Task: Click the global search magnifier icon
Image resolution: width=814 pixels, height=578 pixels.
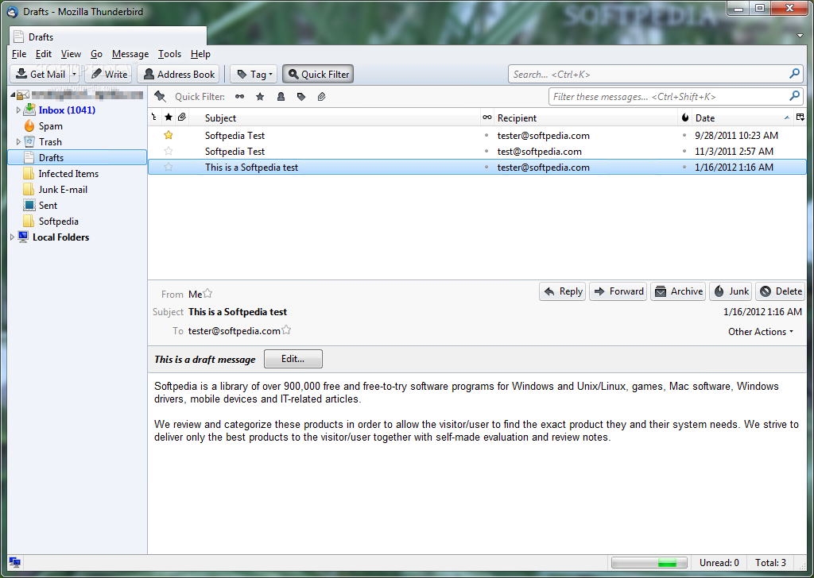Action: [x=794, y=74]
